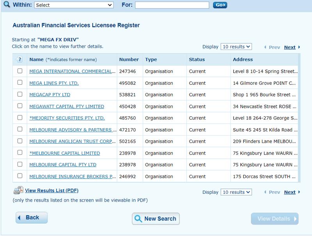Click the Type column header
Viewport: 312px width, 236px height.
(x=151, y=59)
